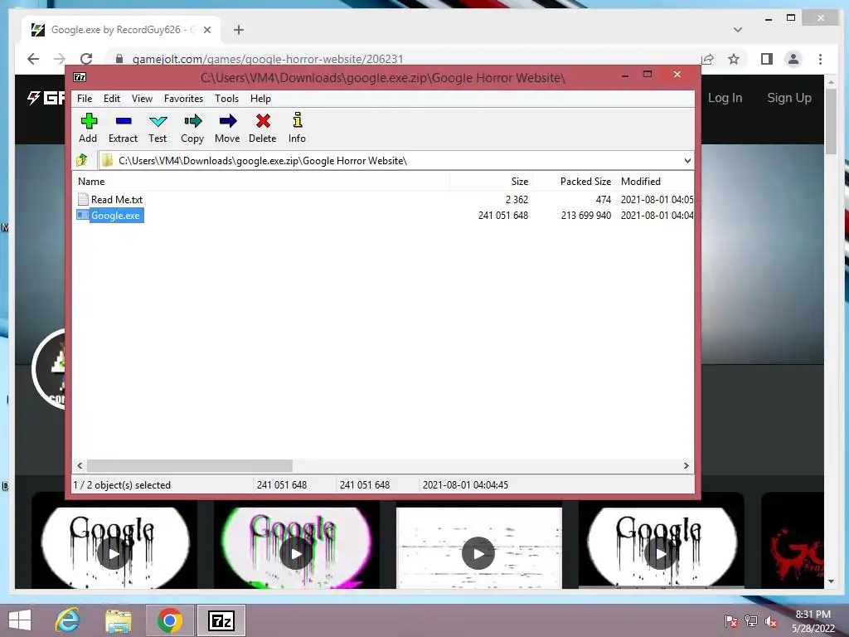This screenshot has height=637, width=849.
Task: Play the glitched pink-green Google video
Action: [x=296, y=553]
